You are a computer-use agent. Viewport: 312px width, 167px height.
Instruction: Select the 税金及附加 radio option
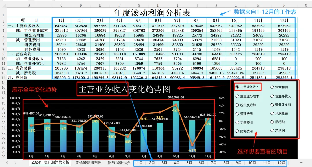click(x=237, y=105)
